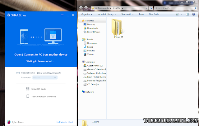Open the Include in library menu

(x=107, y=14)
